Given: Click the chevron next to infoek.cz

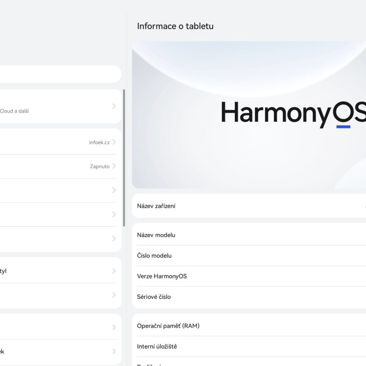Looking at the screenshot, I should 114,142.
